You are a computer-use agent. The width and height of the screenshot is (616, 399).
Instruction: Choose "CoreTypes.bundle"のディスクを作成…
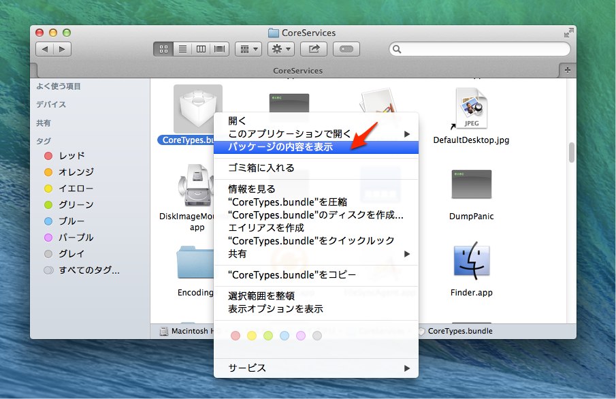click(316, 215)
